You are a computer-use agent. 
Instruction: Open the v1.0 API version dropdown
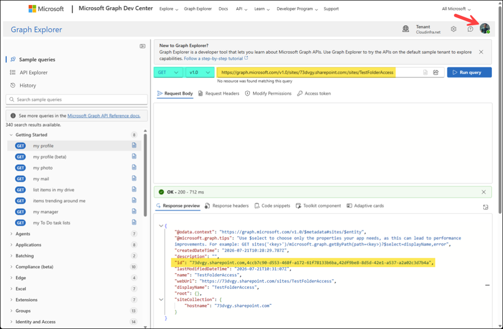(x=200, y=73)
